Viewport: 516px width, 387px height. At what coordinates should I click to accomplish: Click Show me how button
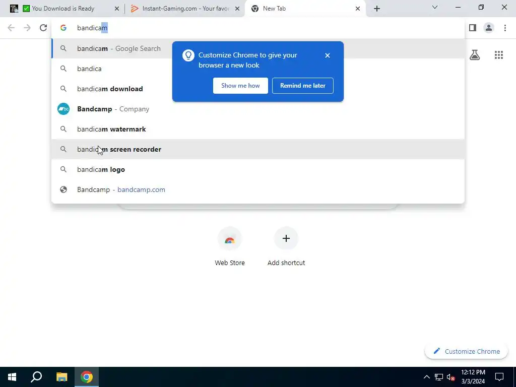(x=240, y=86)
